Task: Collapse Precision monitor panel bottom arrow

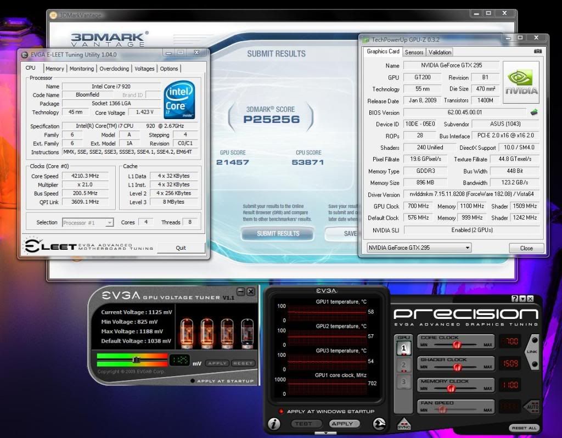Action: [x=325, y=433]
